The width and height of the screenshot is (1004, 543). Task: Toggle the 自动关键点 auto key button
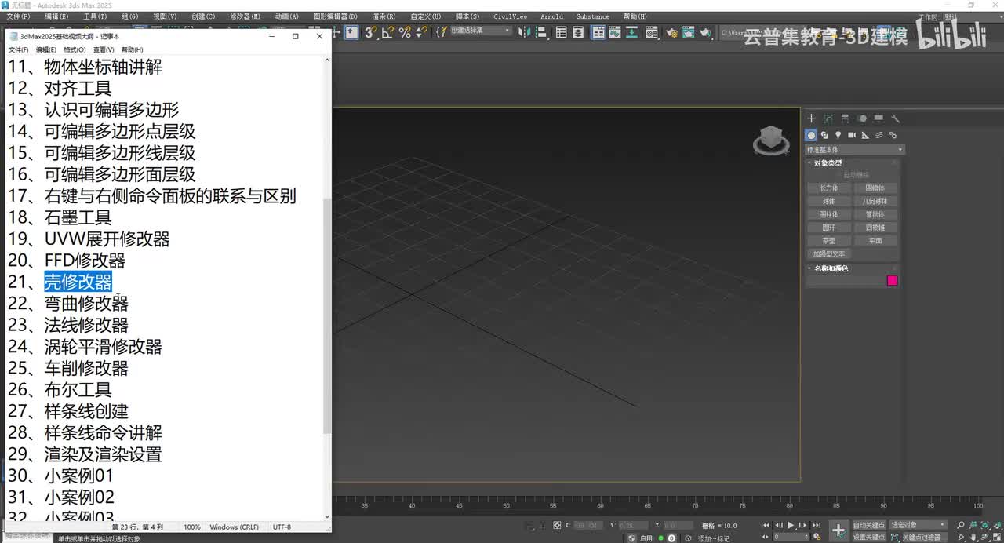(x=868, y=525)
